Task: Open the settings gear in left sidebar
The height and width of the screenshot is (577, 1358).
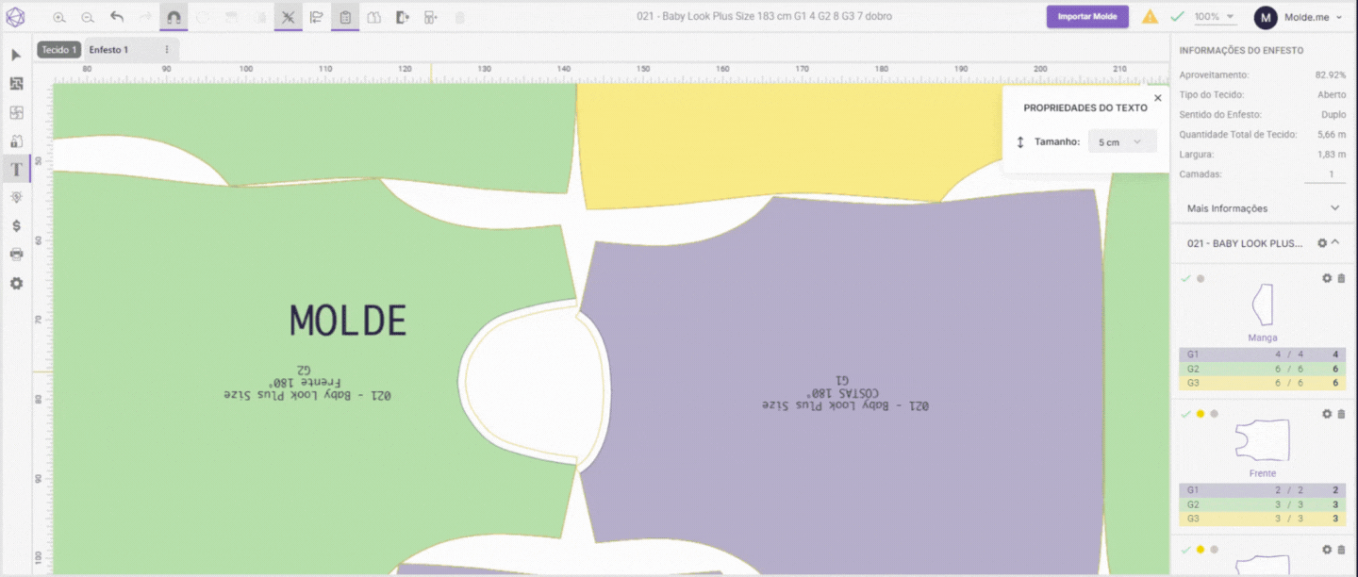Action: (16, 283)
